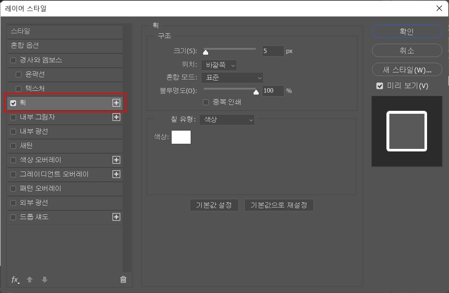Click the plus icon beside 색상 오버레이
The image size is (449, 293).
coord(116,160)
